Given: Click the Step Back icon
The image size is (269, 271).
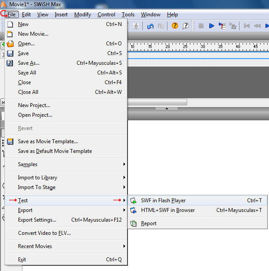Looking at the screenshot, I should click(257, 26).
